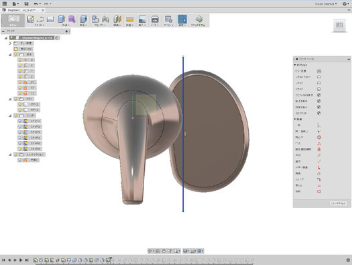
Task: Open the Model workspace switcher
Action: click(x=13, y=20)
